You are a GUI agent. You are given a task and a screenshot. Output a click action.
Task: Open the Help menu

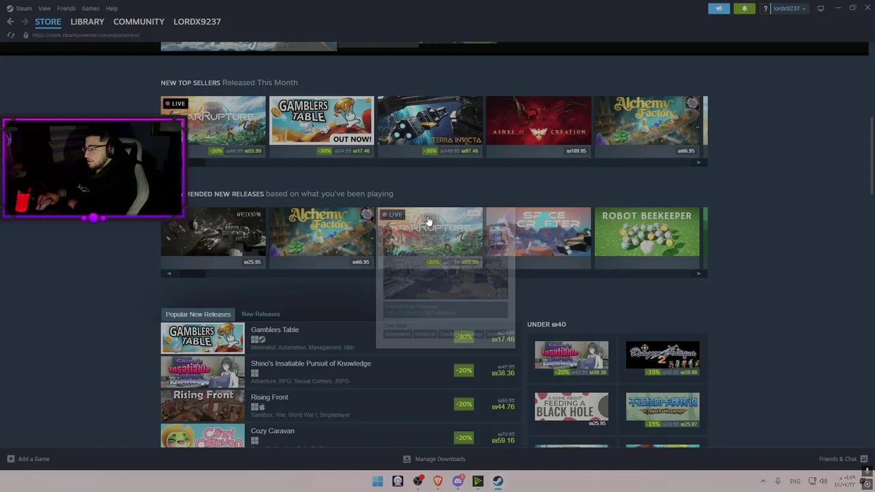[x=111, y=8]
